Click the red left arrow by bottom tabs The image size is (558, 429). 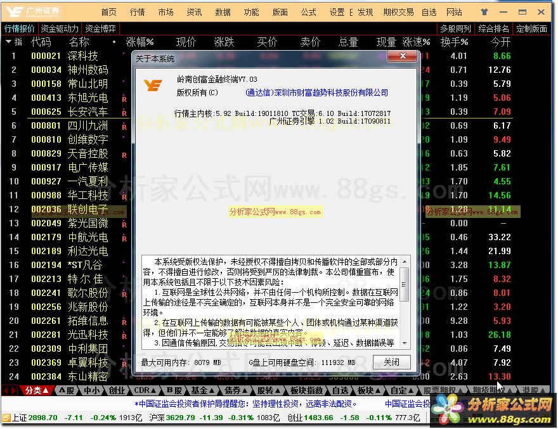(x=6, y=390)
